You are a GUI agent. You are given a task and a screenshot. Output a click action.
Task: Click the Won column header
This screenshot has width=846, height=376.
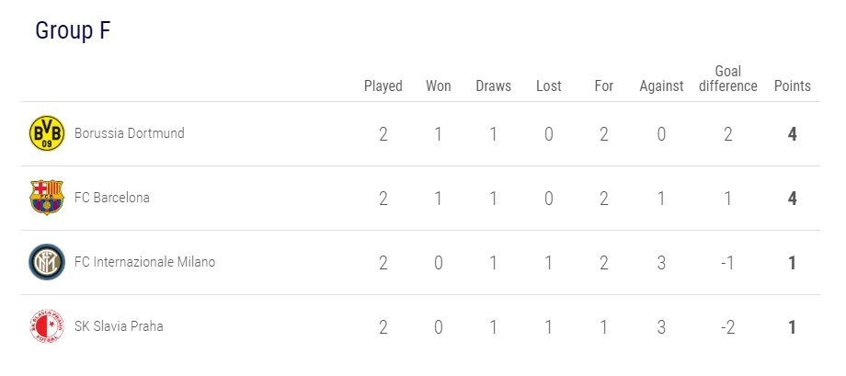439,85
